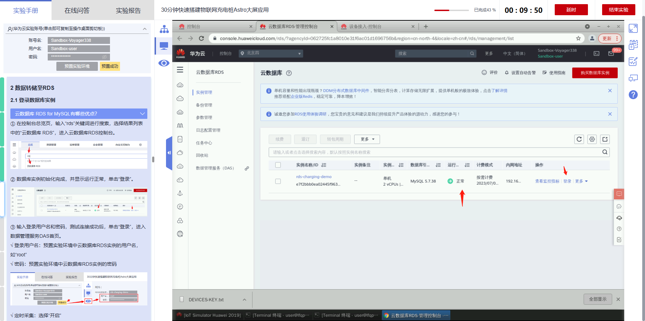Open 参数管理 in the RDS side menu
The width and height of the screenshot is (645, 321).
pos(204,117)
